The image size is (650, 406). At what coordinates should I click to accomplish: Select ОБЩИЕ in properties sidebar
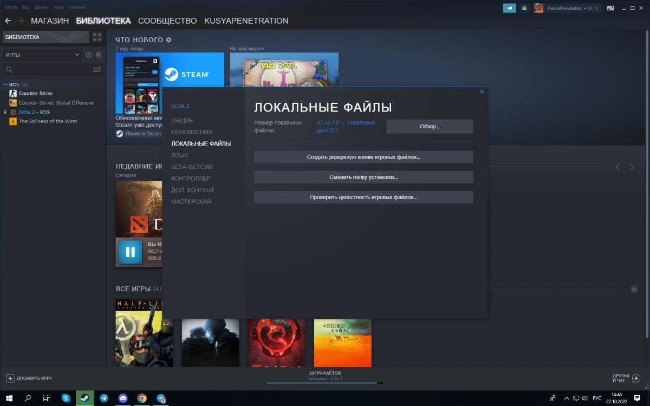tap(182, 121)
